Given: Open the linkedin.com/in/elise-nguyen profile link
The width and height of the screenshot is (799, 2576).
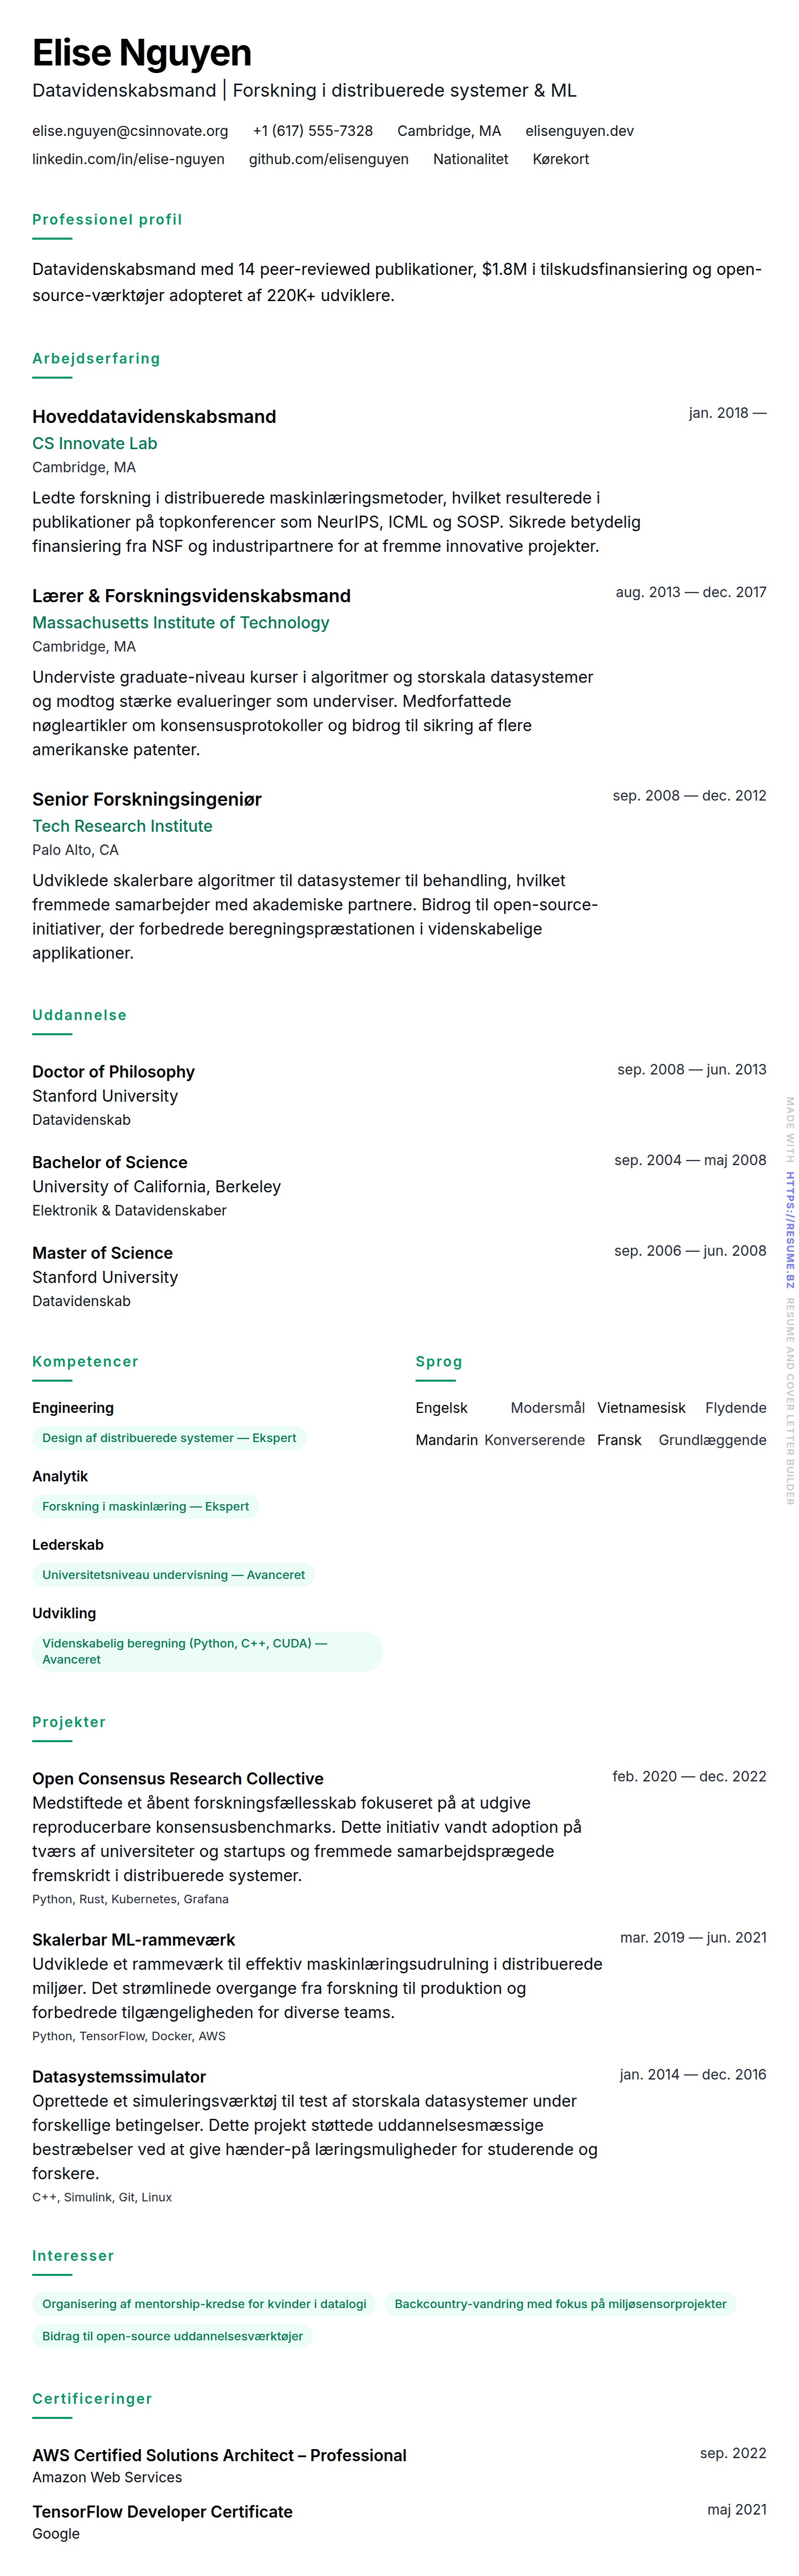Looking at the screenshot, I should pyautogui.click(x=128, y=159).
